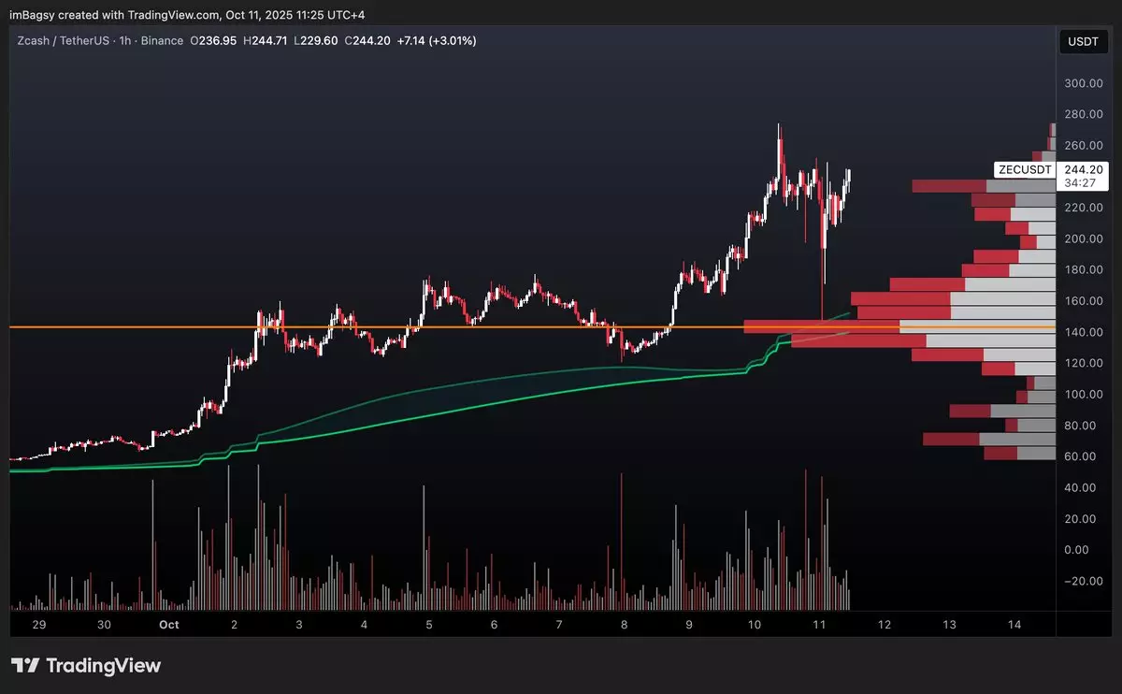Click date 5 on the time axis

coord(428,624)
